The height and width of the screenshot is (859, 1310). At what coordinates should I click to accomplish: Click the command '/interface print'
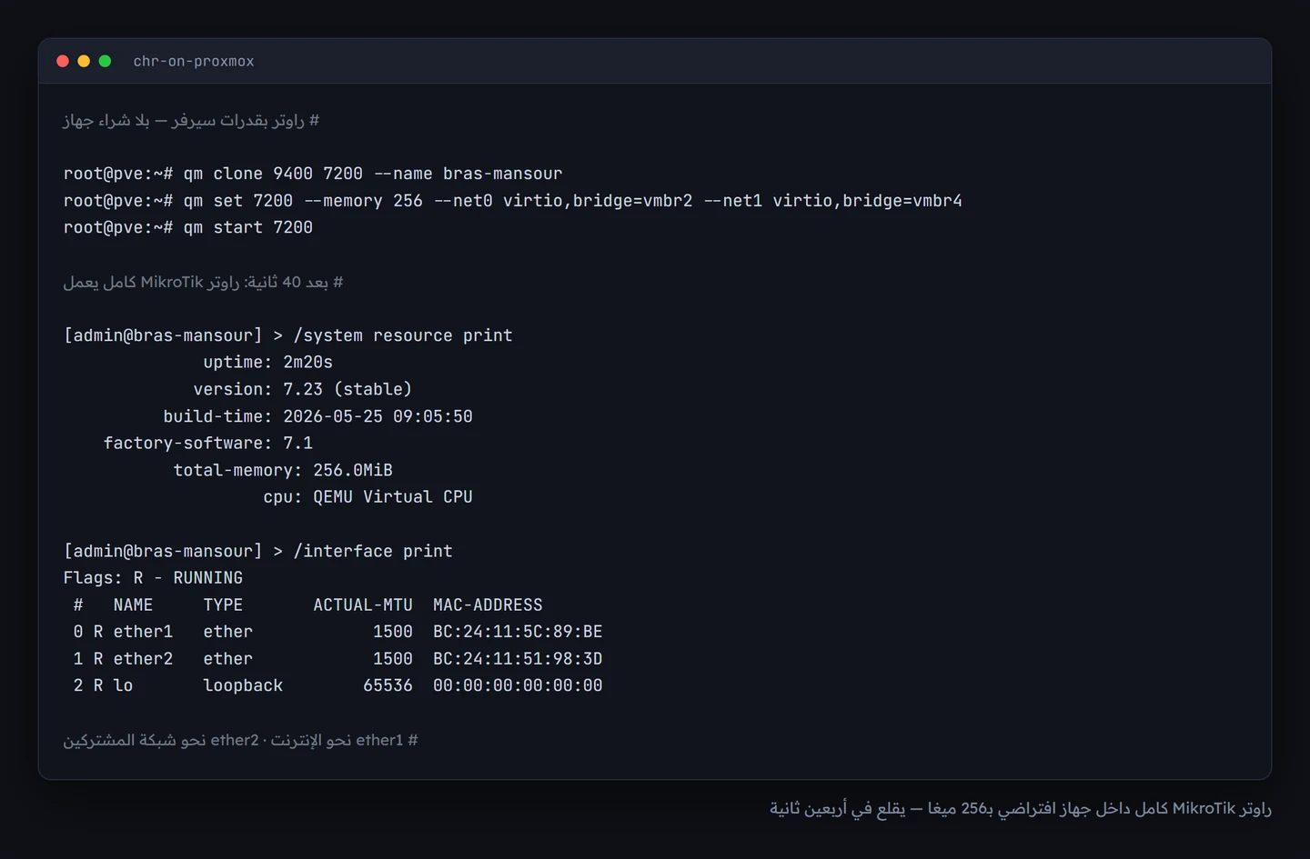tap(373, 551)
